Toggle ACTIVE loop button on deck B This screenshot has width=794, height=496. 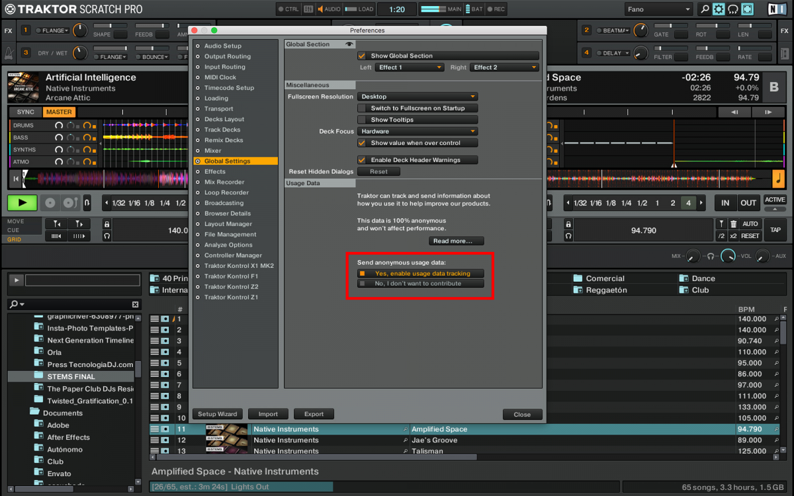(x=775, y=200)
